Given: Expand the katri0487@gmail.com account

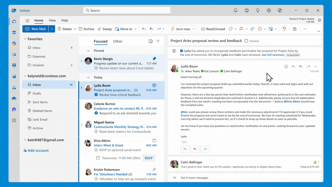Looking at the screenshot, I should tap(25, 140).
